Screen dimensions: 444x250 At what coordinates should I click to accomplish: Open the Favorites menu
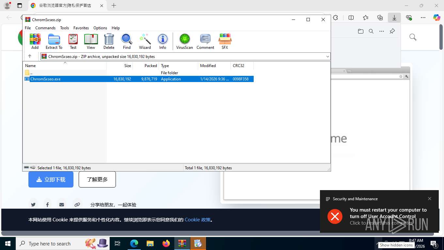point(81,28)
